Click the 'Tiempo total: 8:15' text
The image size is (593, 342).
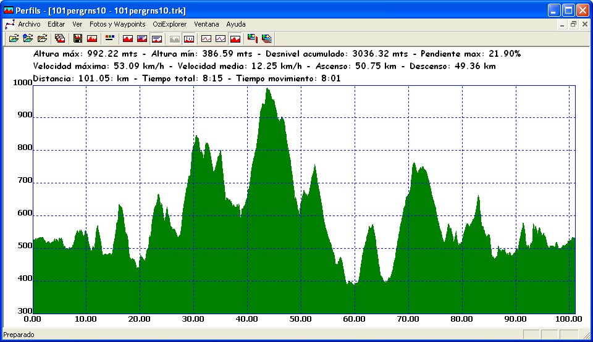pyautogui.click(x=182, y=78)
